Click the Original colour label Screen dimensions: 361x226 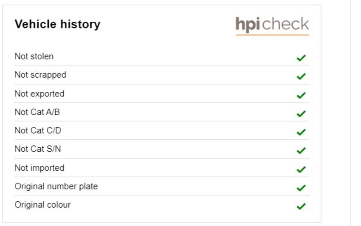click(x=42, y=205)
